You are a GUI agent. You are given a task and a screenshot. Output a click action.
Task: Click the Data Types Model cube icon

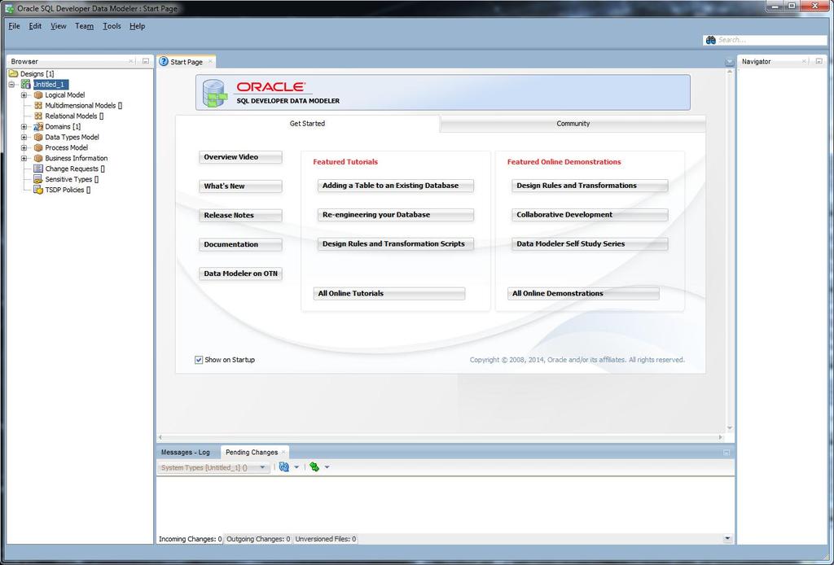coord(38,137)
